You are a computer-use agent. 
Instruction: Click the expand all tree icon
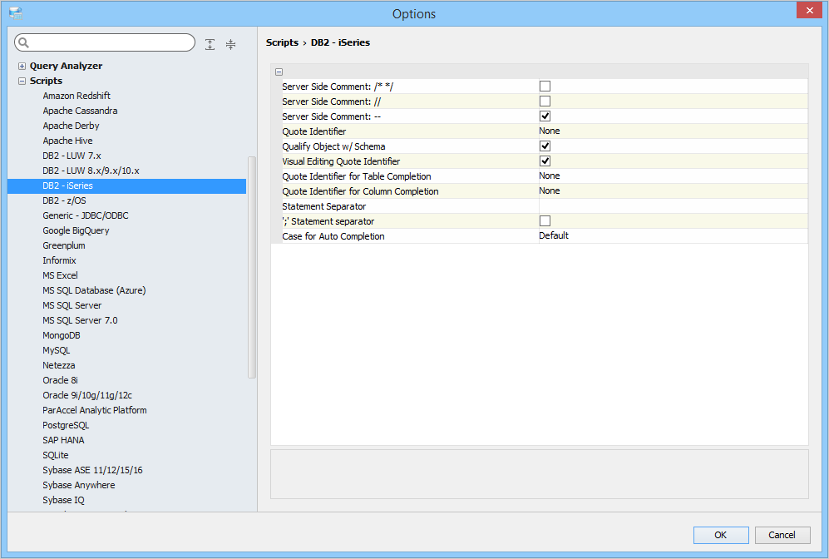(210, 44)
